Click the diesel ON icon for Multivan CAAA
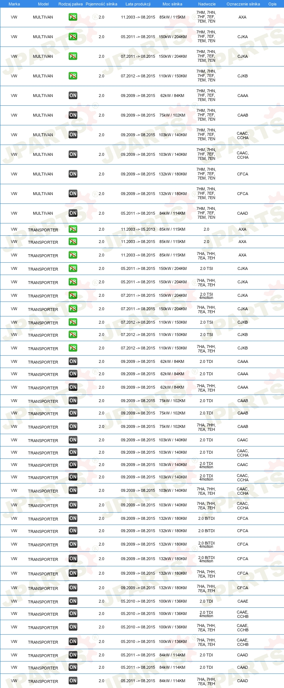 tap(73, 96)
